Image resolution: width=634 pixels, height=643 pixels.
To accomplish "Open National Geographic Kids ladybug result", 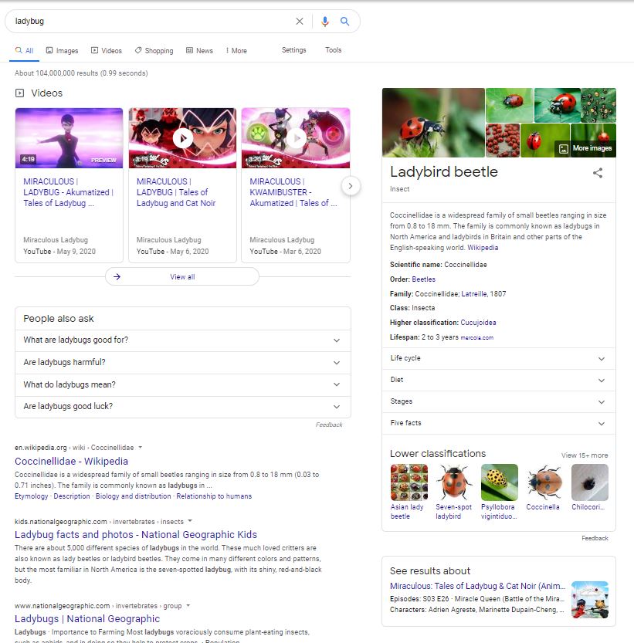I will click(x=136, y=535).
